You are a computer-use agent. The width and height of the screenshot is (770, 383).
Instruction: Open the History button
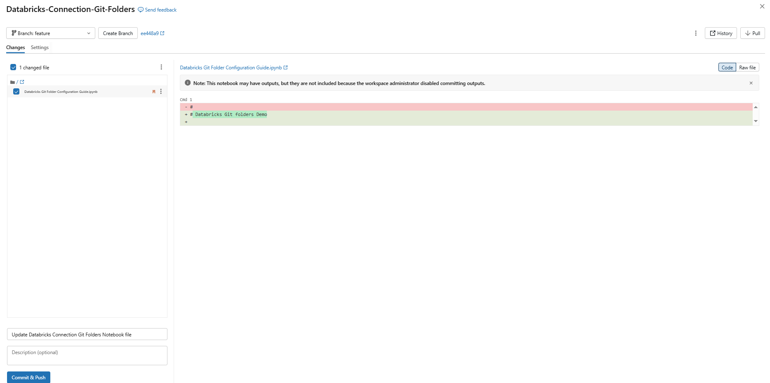721,33
